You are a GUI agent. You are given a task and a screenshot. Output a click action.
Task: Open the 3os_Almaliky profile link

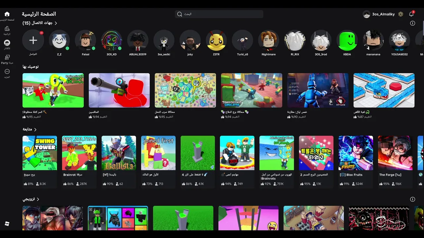point(384,14)
